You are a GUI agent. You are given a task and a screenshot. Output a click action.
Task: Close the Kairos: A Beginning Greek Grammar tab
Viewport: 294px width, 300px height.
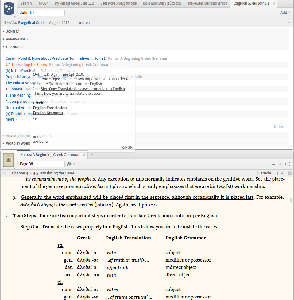pos(84,155)
